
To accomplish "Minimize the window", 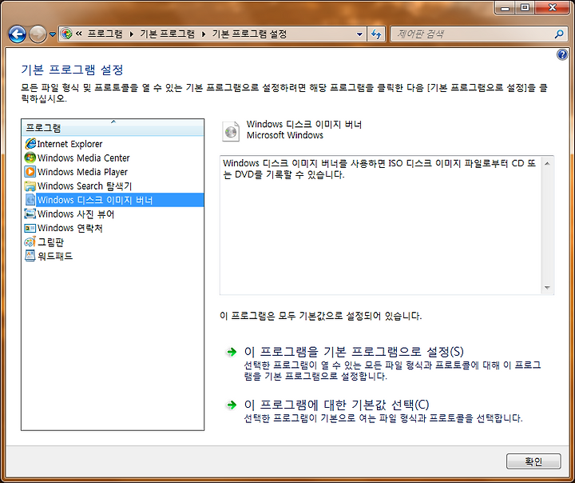I will coord(506,8).
